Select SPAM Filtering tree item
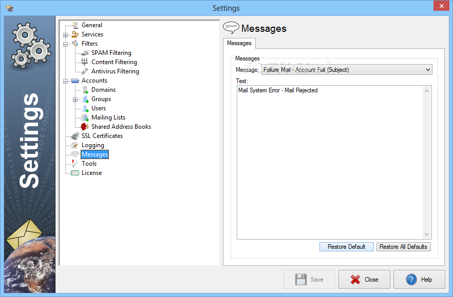Viewport: 453px width, 297px height. (111, 53)
